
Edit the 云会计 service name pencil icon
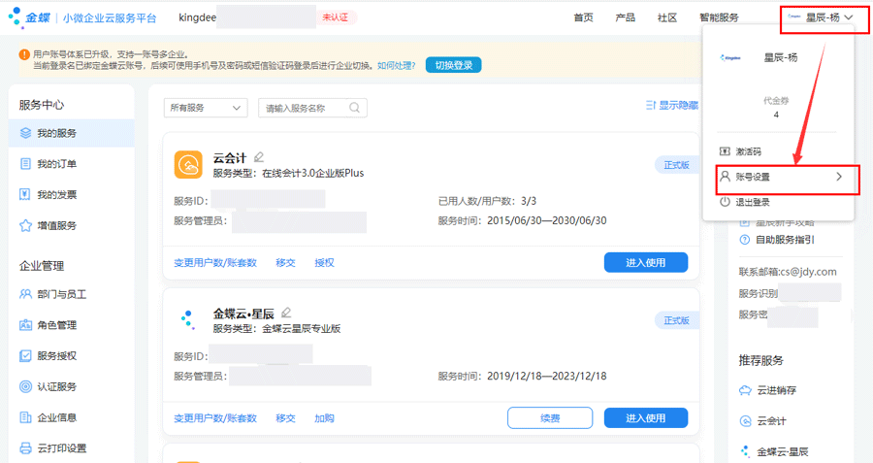click(259, 157)
